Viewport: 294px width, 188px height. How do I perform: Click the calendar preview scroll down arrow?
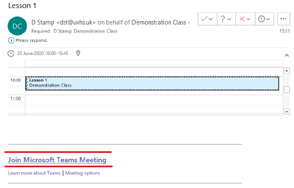[287, 112]
